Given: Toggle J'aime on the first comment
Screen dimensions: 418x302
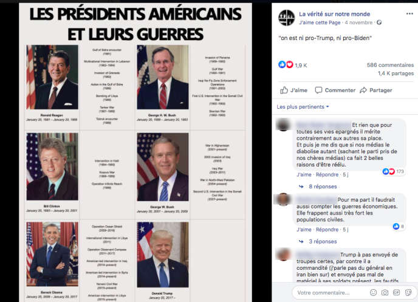Looking at the screenshot, I should [304, 174].
